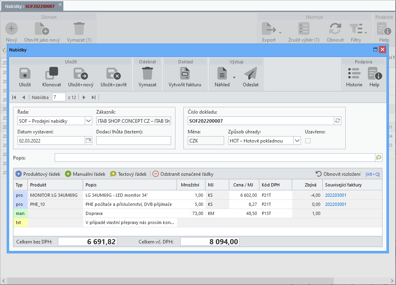This screenshot has width=396, height=285.
Task: Send the offer with Odeslat
Action: pyautogui.click(x=251, y=74)
